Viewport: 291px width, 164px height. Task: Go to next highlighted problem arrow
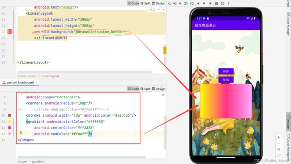[163, 9]
